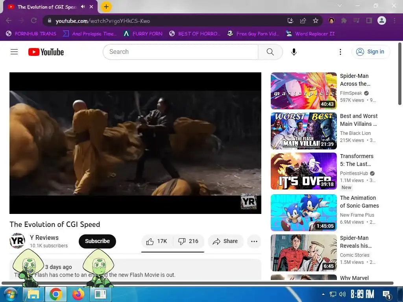The width and height of the screenshot is (403, 302).
Task: Open PointlessHub channel name
Action: 354,173
